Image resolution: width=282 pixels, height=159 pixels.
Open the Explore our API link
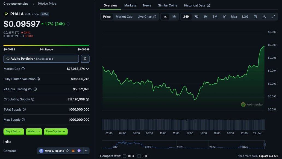pos(268,156)
